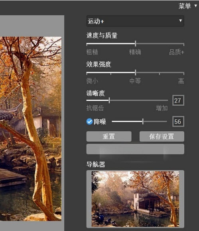Click the 重置 button

(109, 137)
